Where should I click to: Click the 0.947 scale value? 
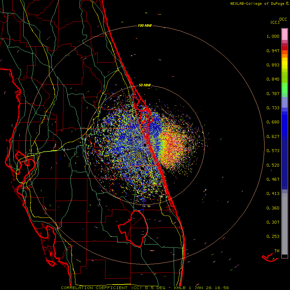tap(273, 51)
